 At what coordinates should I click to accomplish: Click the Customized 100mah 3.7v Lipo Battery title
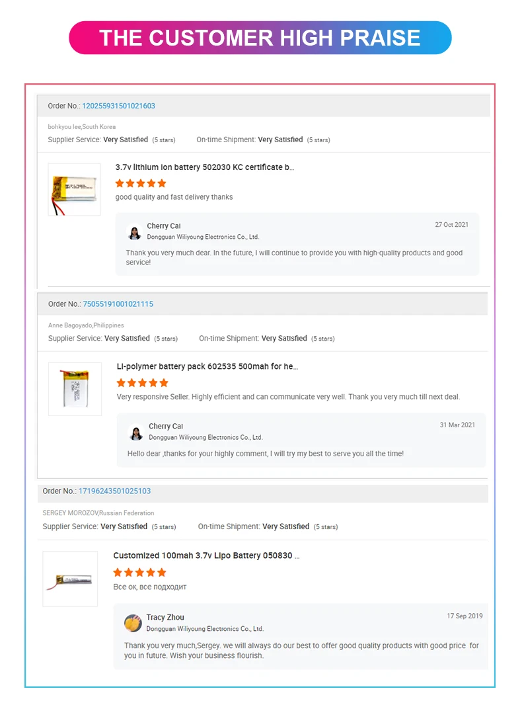[x=206, y=556]
